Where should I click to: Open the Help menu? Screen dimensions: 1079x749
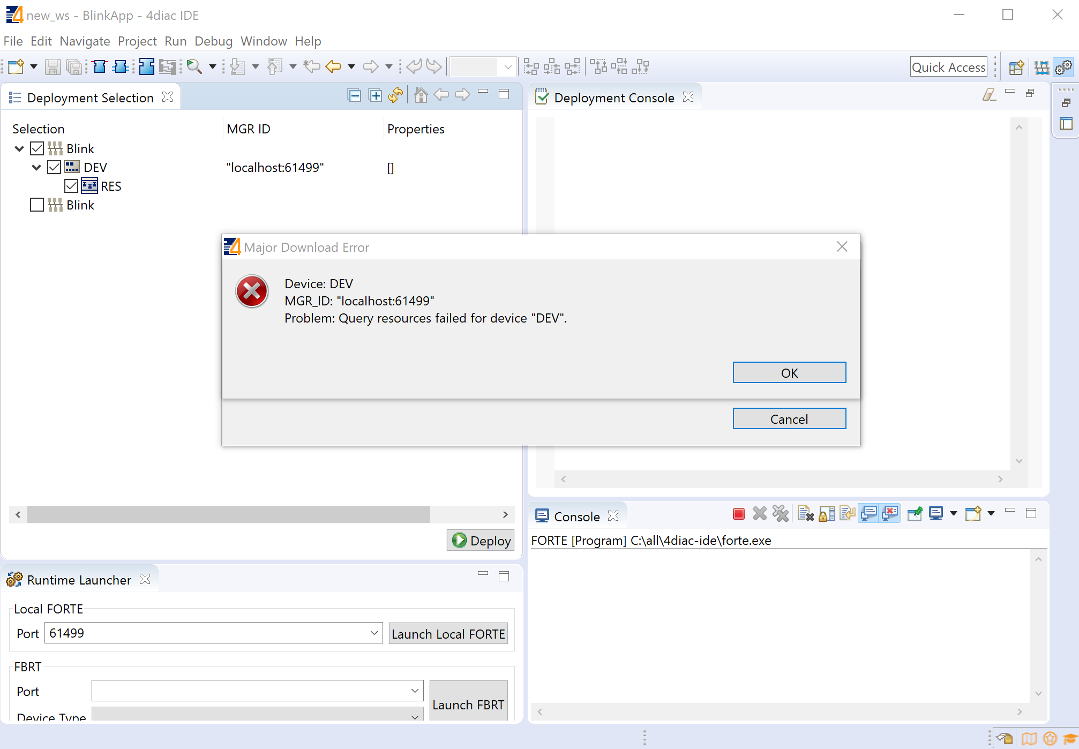308,41
